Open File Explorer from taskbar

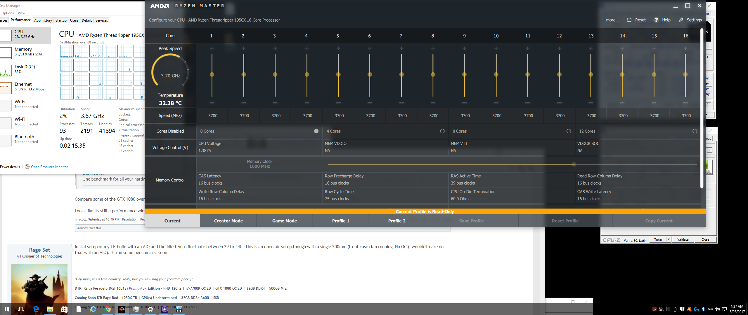[50, 309]
